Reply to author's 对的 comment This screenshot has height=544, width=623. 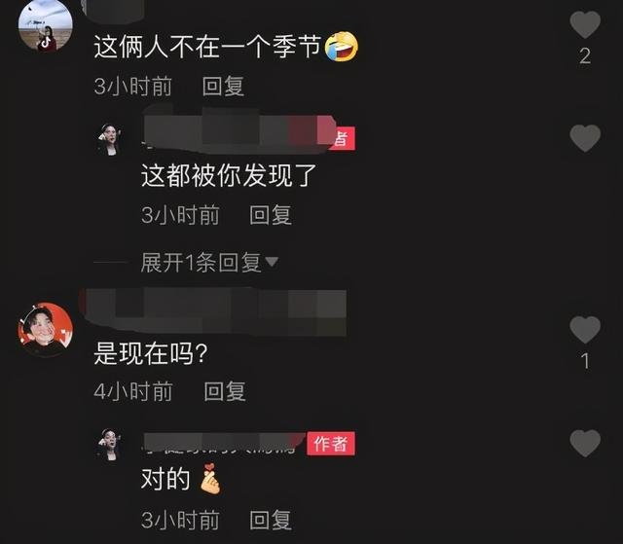[271, 520]
